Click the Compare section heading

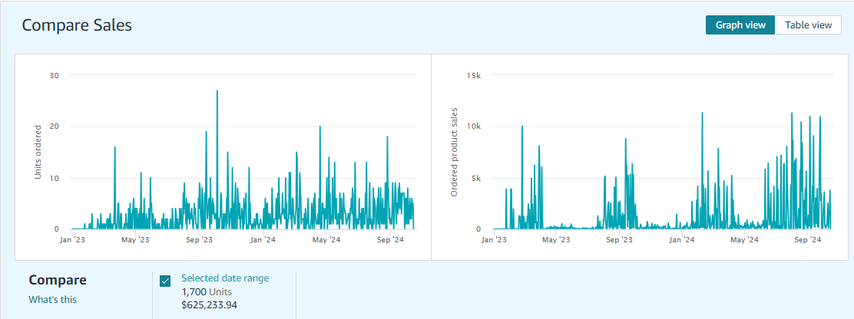[x=58, y=280]
